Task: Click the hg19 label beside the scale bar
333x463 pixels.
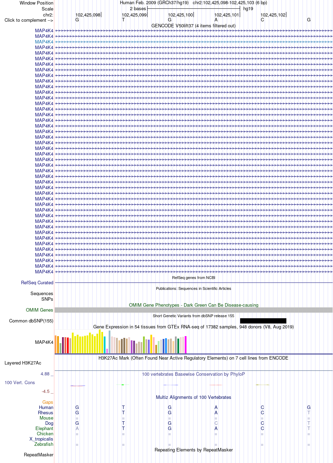Action: click(248, 9)
